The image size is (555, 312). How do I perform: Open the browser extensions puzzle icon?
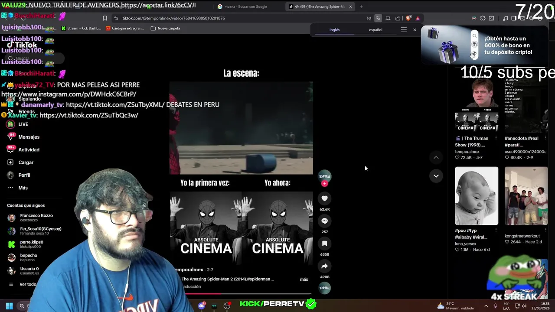tap(483, 18)
